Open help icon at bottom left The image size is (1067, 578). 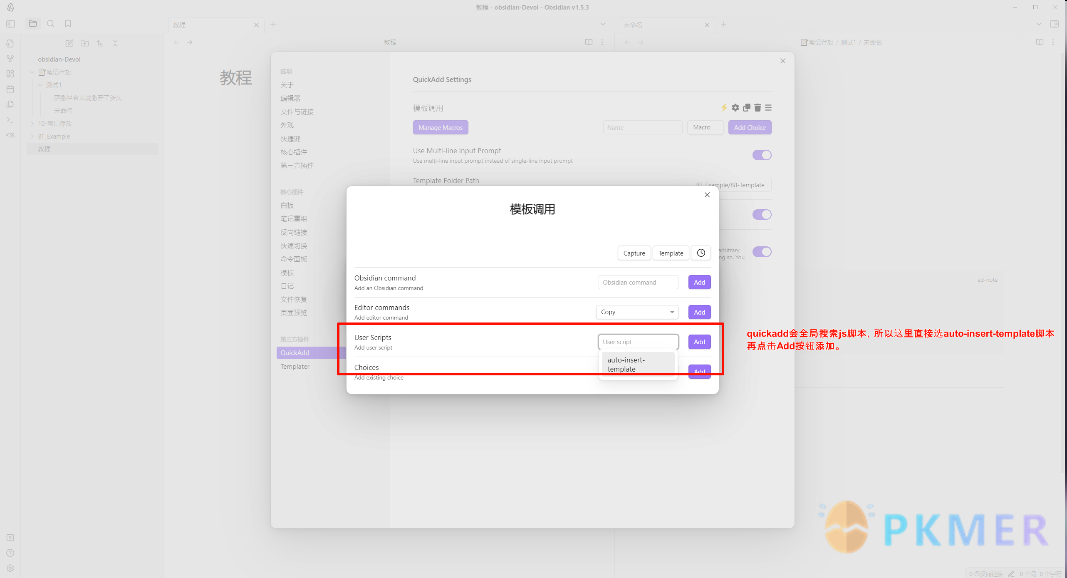tap(10, 553)
